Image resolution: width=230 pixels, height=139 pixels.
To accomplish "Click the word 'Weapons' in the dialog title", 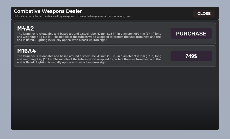I will (53, 11).
